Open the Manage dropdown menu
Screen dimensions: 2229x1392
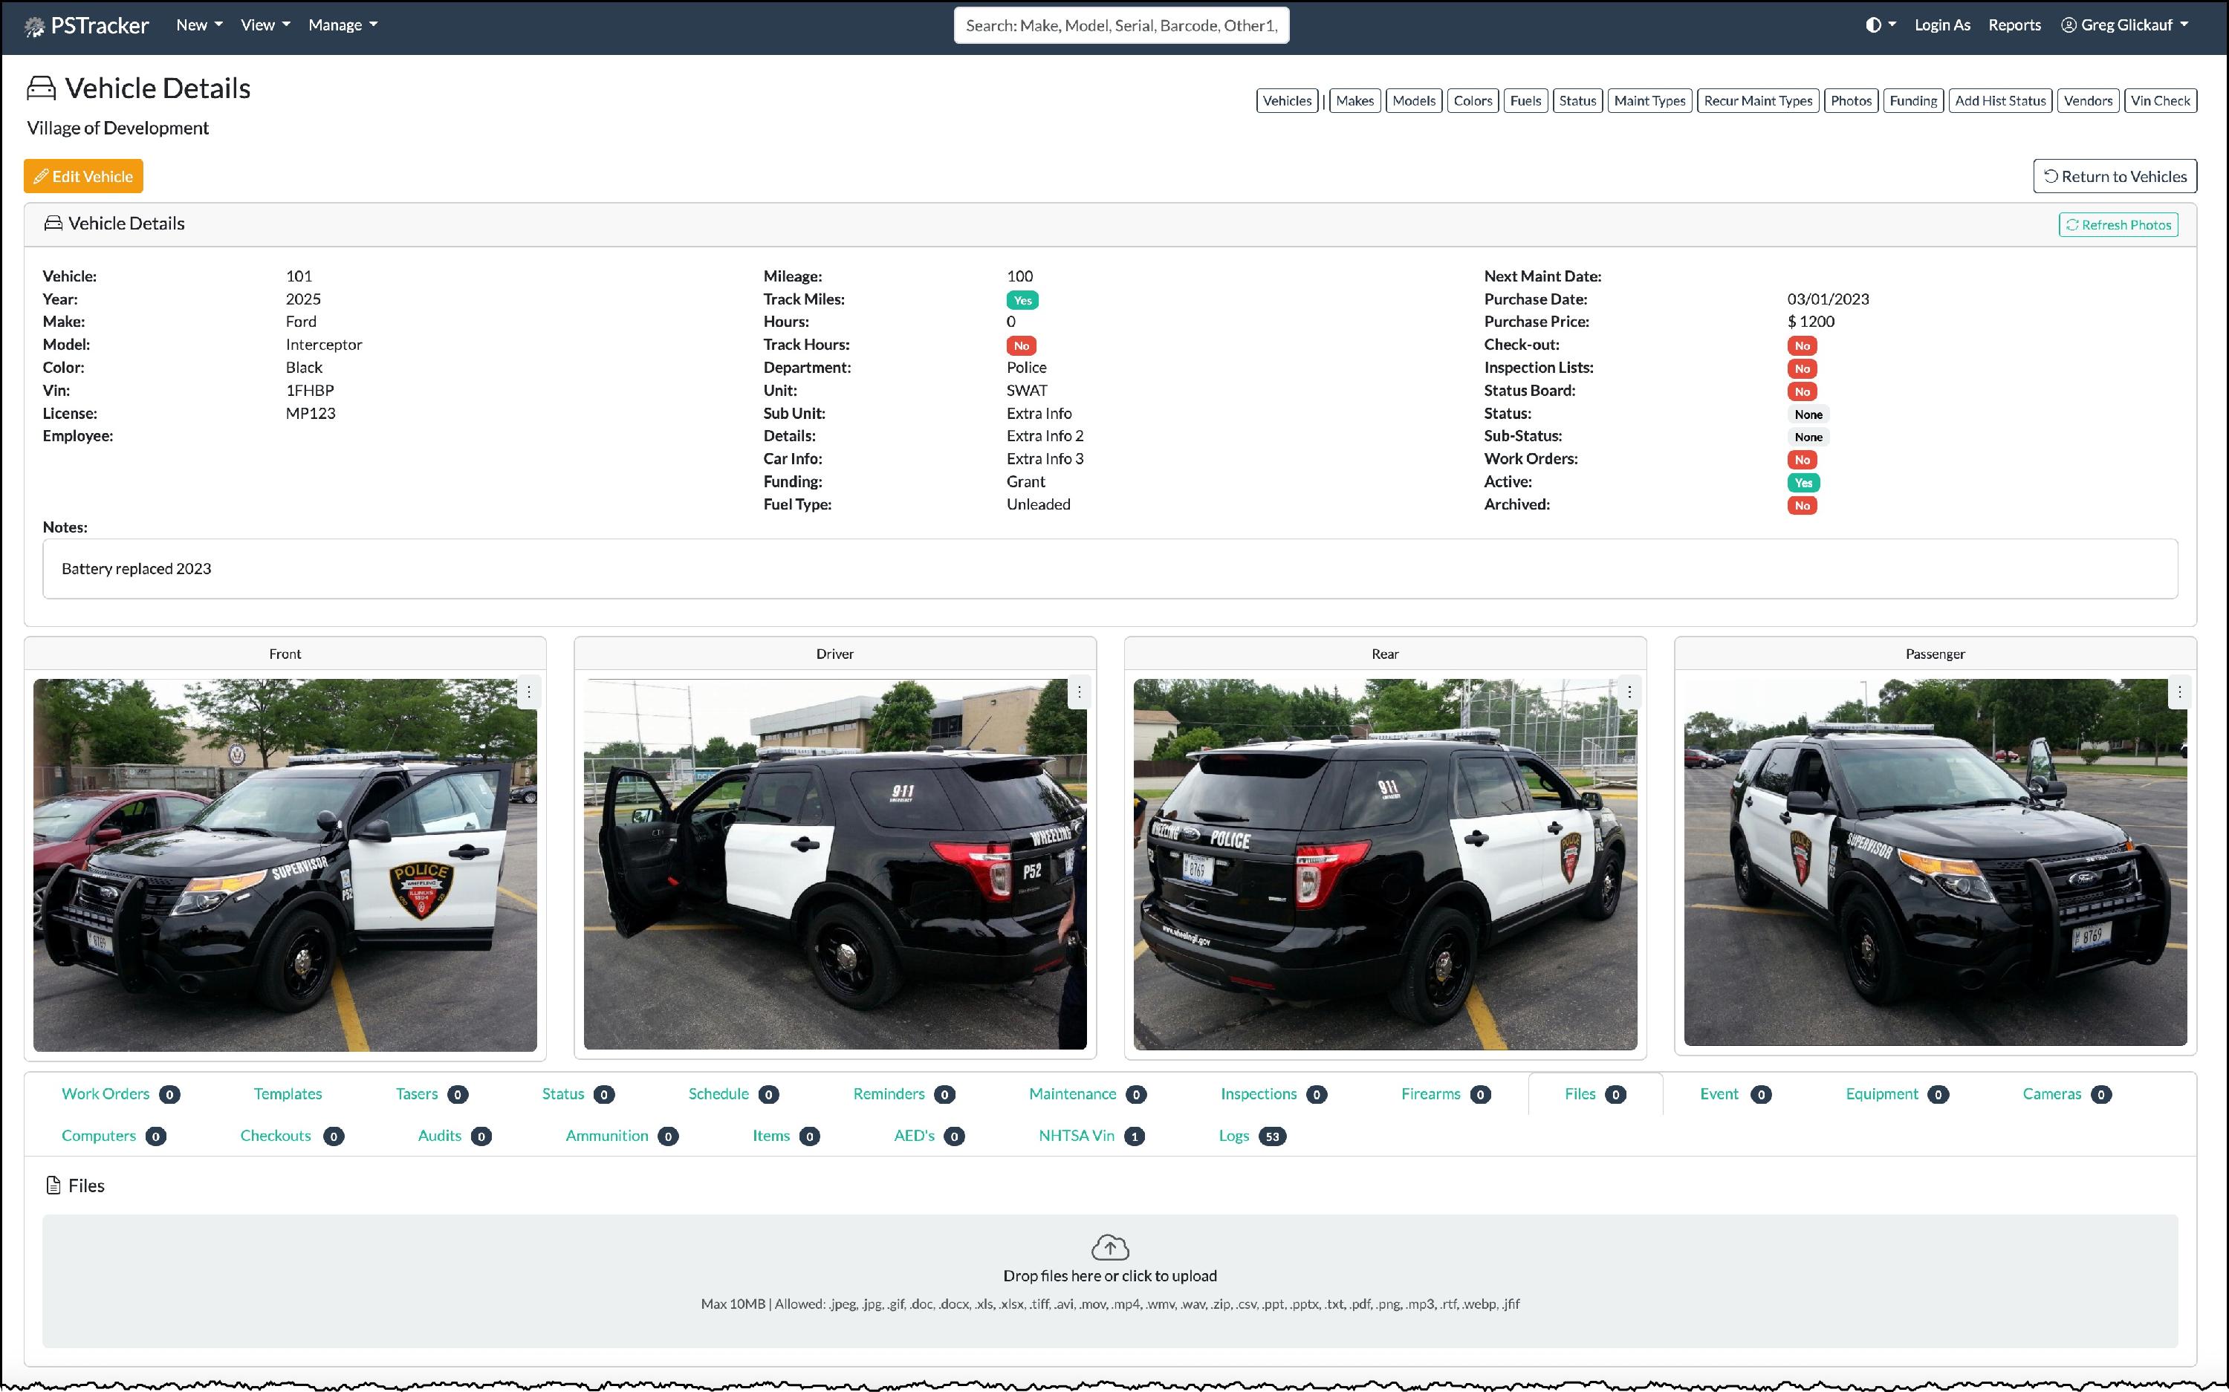[343, 25]
